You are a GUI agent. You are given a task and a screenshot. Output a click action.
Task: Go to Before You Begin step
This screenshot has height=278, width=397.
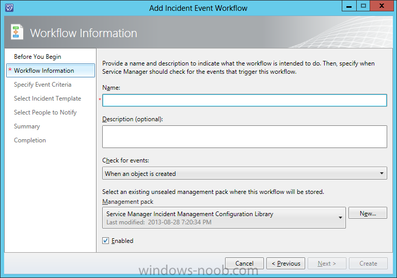pyautogui.click(x=38, y=57)
